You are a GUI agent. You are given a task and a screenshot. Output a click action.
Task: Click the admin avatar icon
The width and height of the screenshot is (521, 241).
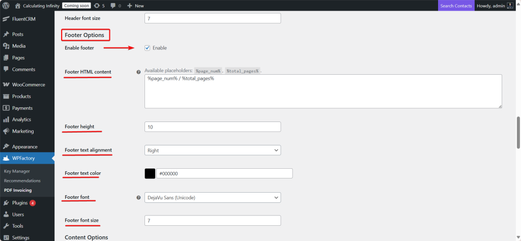[510, 6]
